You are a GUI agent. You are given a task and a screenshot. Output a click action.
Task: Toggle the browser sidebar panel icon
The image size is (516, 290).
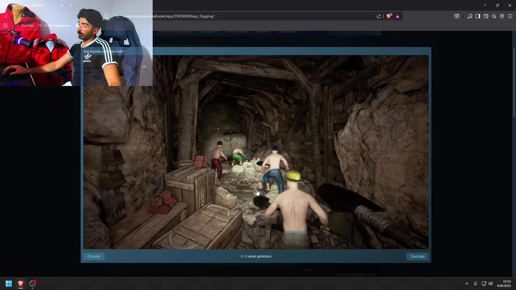point(478,16)
